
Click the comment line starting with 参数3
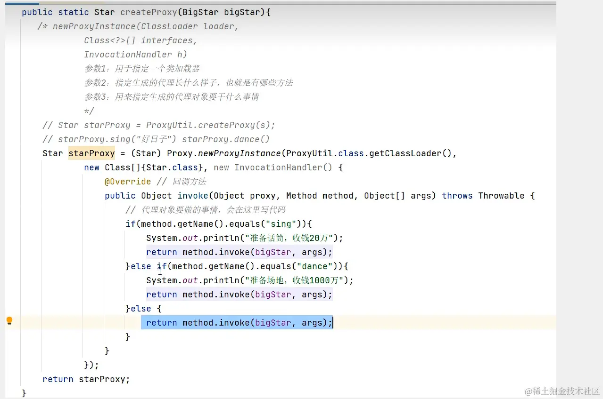click(x=172, y=97)
